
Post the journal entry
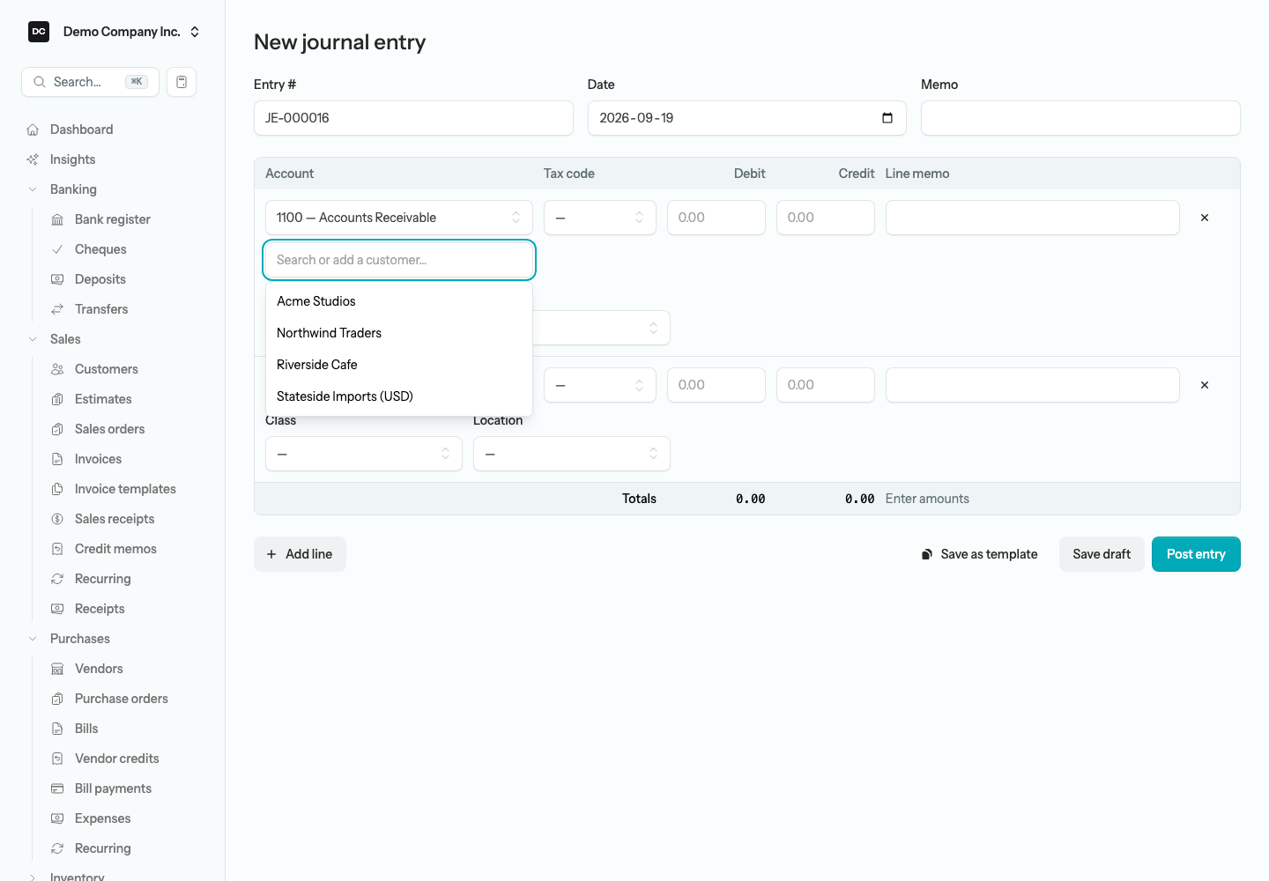tap(1196, 554)
